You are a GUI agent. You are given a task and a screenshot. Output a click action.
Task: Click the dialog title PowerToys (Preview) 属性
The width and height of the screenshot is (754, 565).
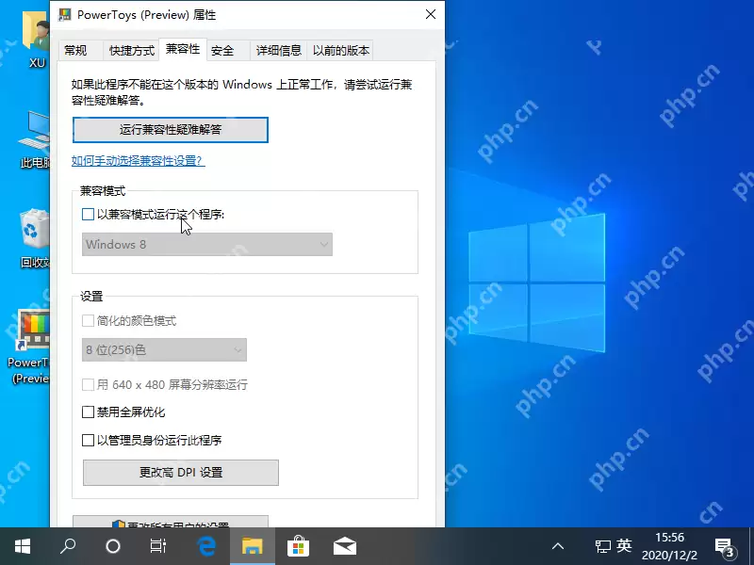[146, 15]
